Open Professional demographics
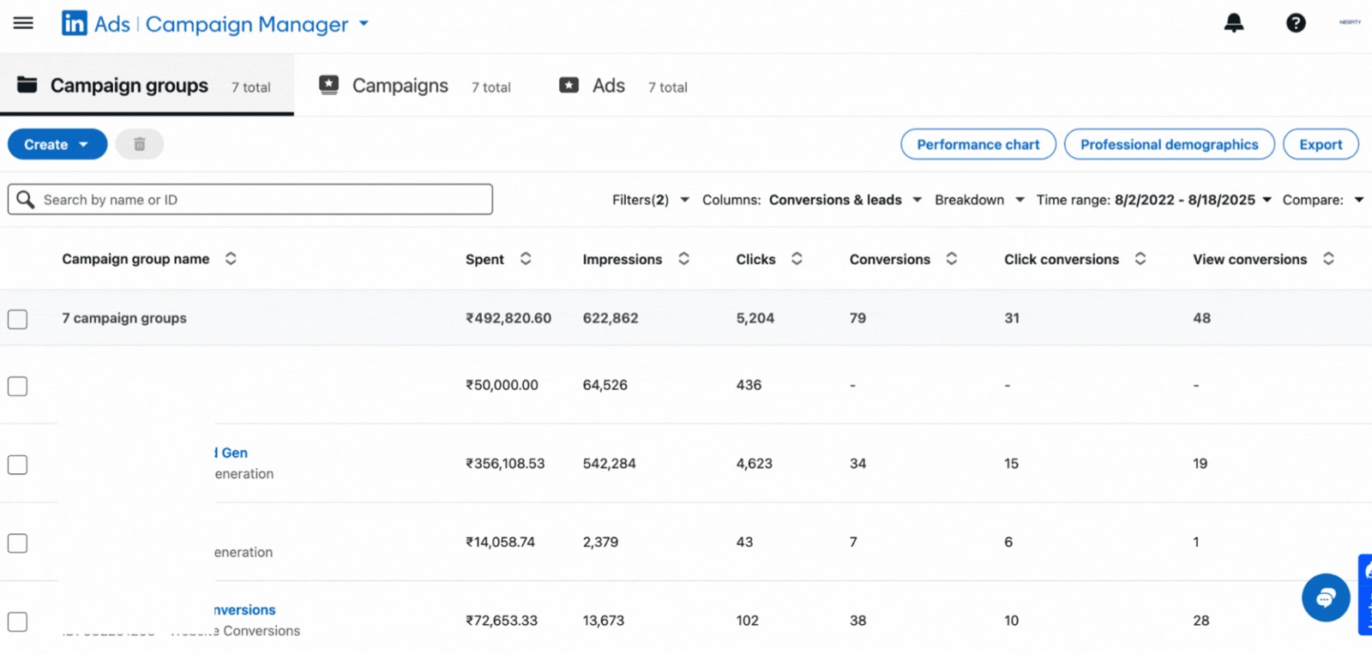 coord(1170,144)
